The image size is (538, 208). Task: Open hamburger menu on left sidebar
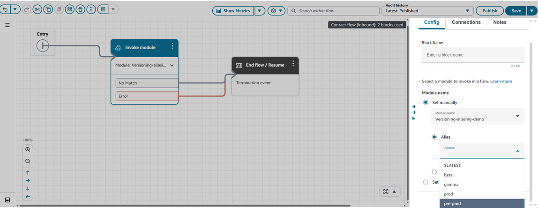tap(7, 25)
